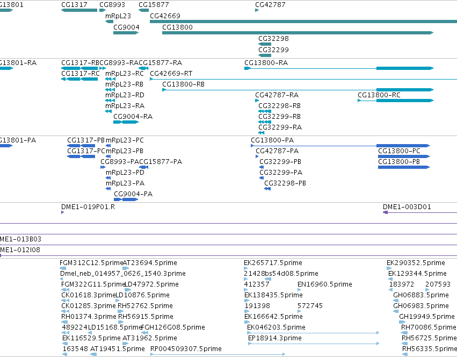The image size is (457, 357).
Task: Select protein mRpL23-PA
Action: [x=125, y=184]
